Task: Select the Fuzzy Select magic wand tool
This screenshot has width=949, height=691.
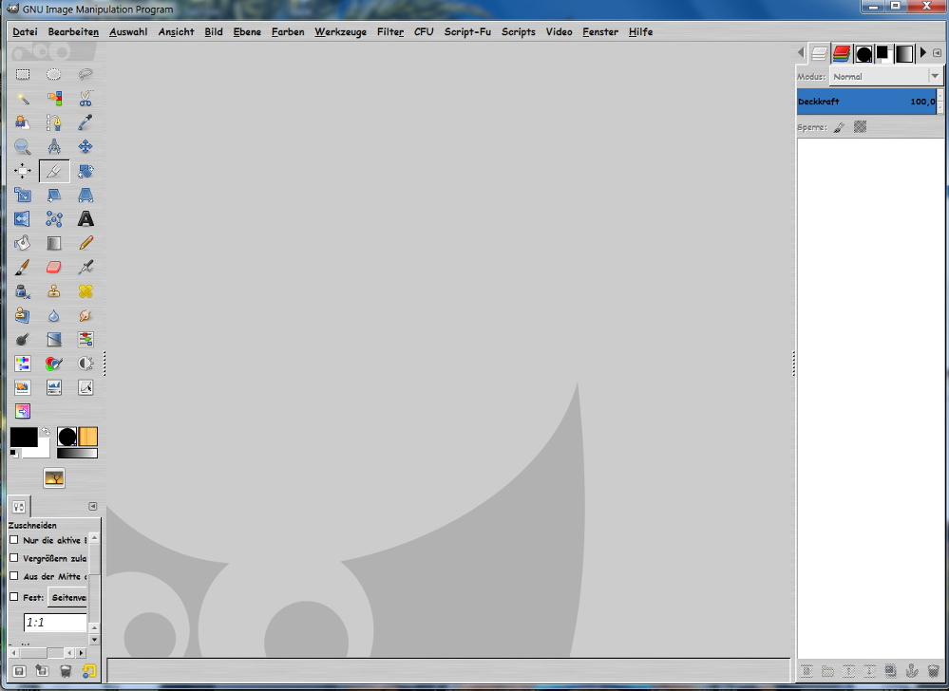Action: click(23, 99)
